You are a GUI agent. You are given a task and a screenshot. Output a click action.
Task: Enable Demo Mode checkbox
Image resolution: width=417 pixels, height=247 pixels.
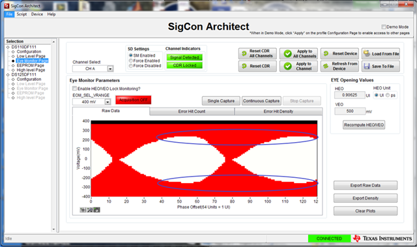click(384, 27)
